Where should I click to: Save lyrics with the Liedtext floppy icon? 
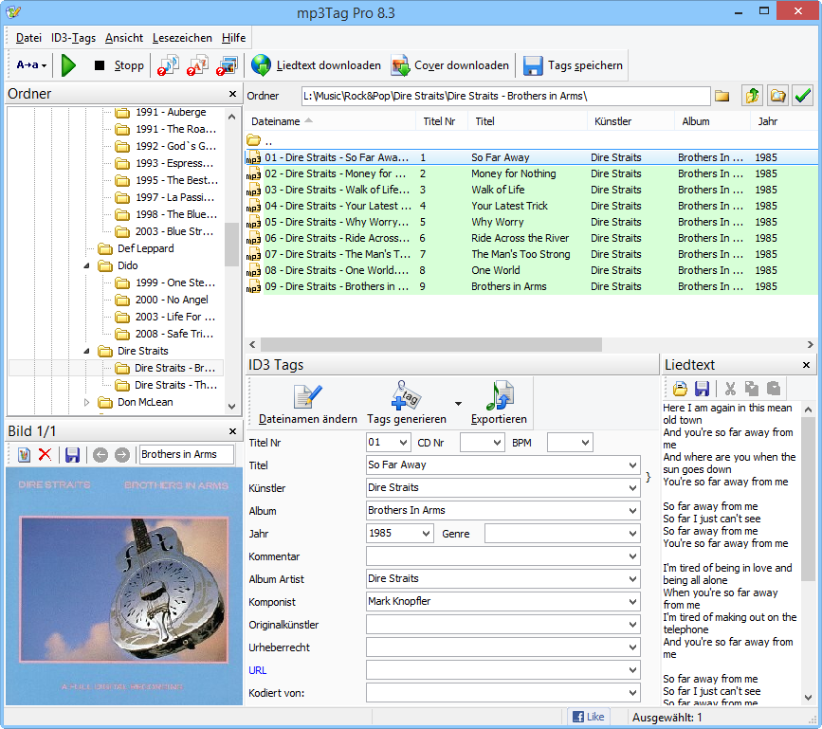coord(702,389)
